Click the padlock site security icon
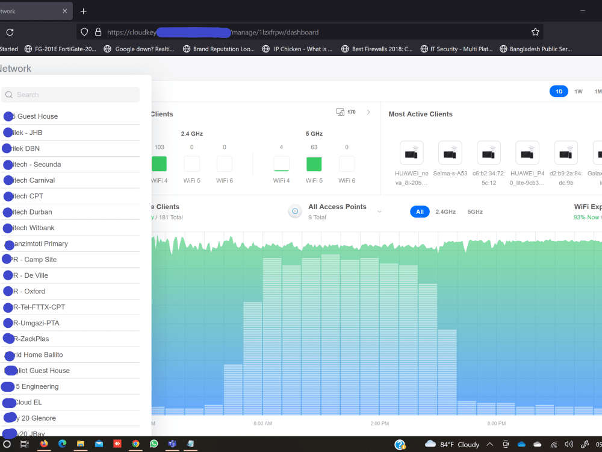Screen dimensions: 602x452 coord(98,32)
